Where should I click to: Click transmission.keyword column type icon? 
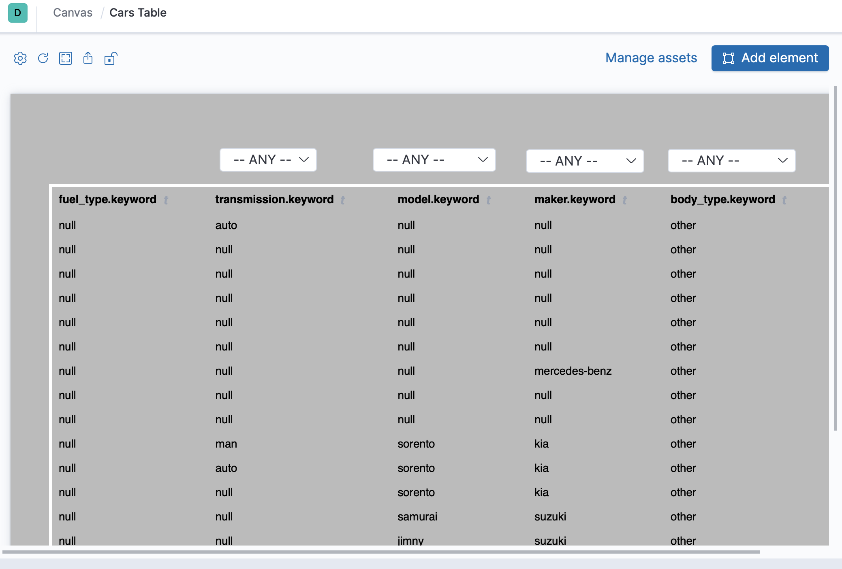coord(343,200)
